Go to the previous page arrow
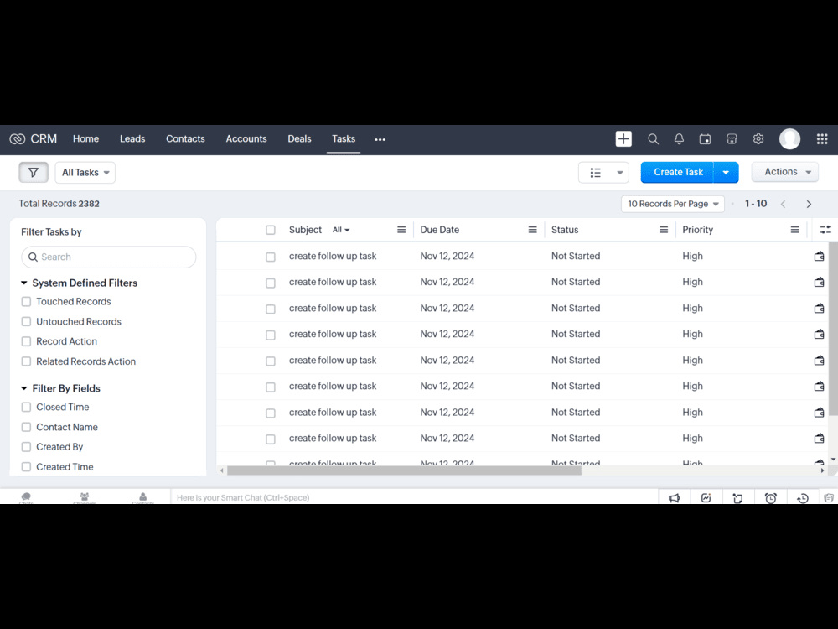The width and height of the screenshot is (838, 629). (783, 204)
